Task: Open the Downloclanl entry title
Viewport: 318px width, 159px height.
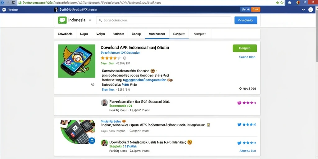Action: [x=148, y=142]
